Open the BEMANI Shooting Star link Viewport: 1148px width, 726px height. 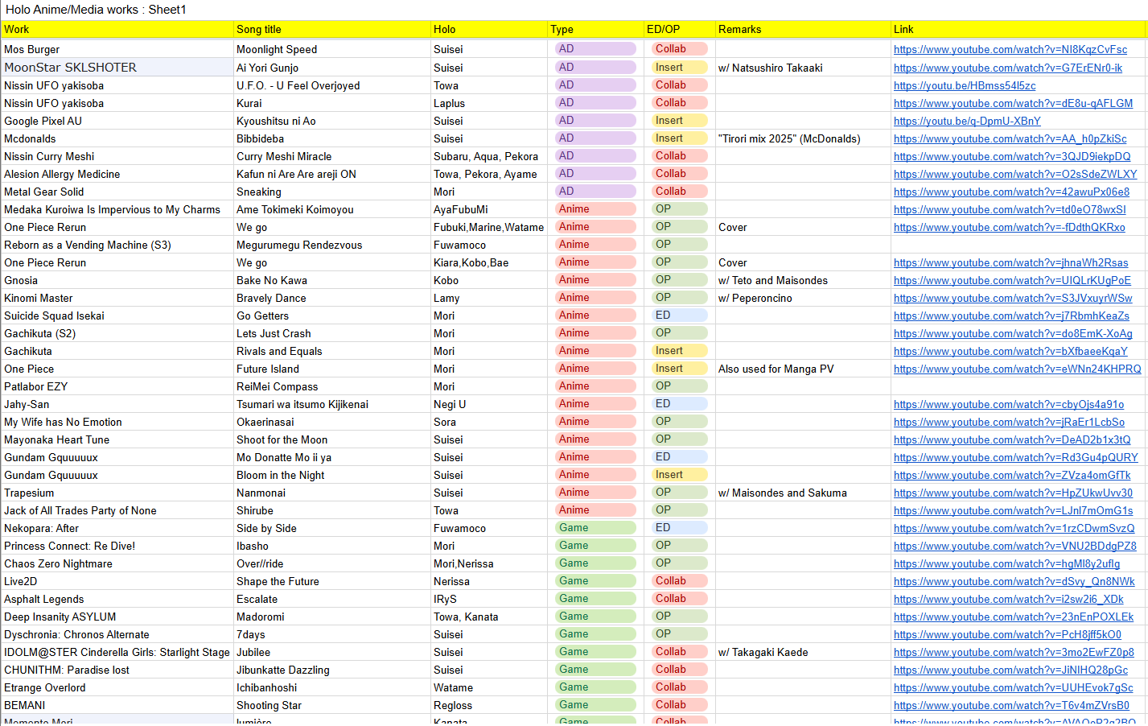click(x=1011, y=705)
